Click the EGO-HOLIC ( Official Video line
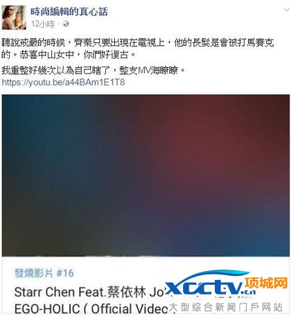Viewport: 291px width, 316px height. pos(91,308)
